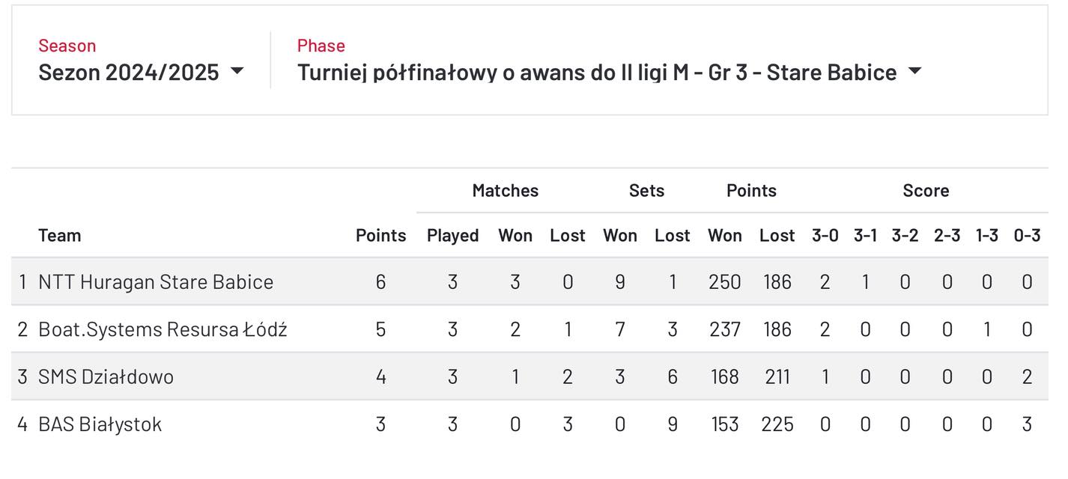The image size is (1068, 479).
Task: Select Sezon 2024/2025 season value
Action: 129,73
